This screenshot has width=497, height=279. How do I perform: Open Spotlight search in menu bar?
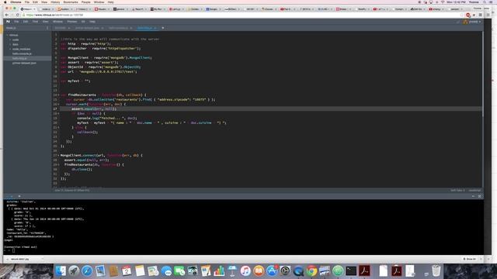[485, 2]
